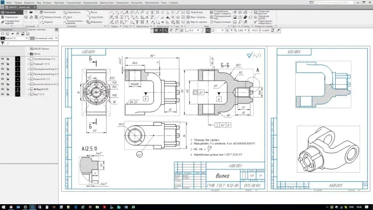Screen dimensions: 373x210
Task: Expand the Вид 7 tree node
Action: [x=28, y=94]
